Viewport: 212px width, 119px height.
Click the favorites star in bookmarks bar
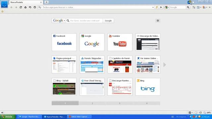2,12
